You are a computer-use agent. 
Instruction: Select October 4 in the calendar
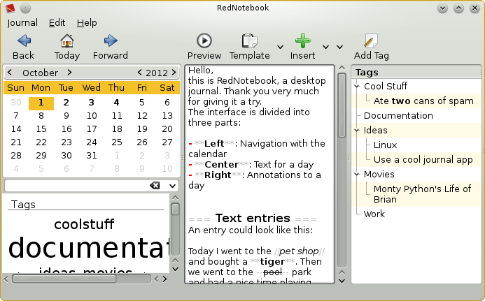pos(117,103)
